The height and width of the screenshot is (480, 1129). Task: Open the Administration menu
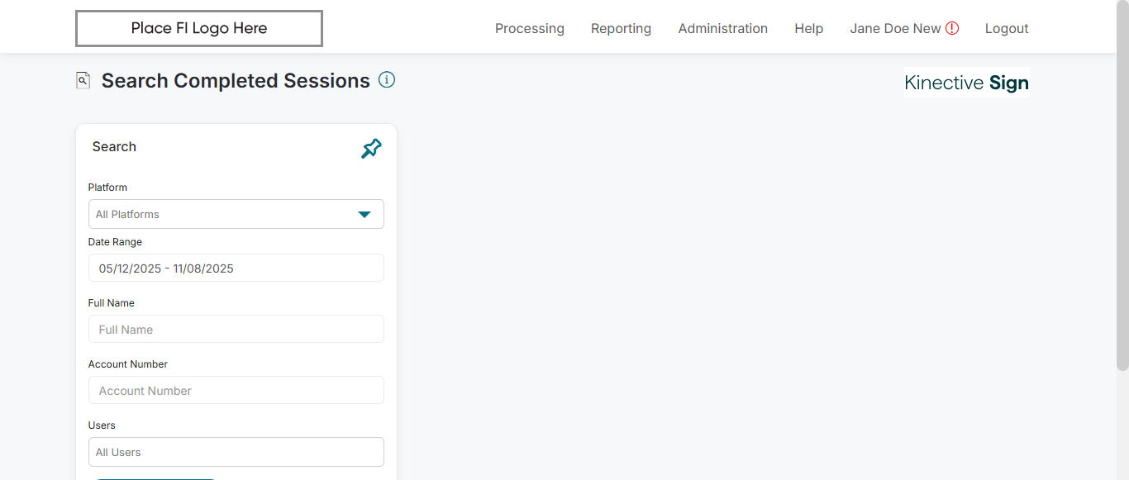tap(722, 29)
